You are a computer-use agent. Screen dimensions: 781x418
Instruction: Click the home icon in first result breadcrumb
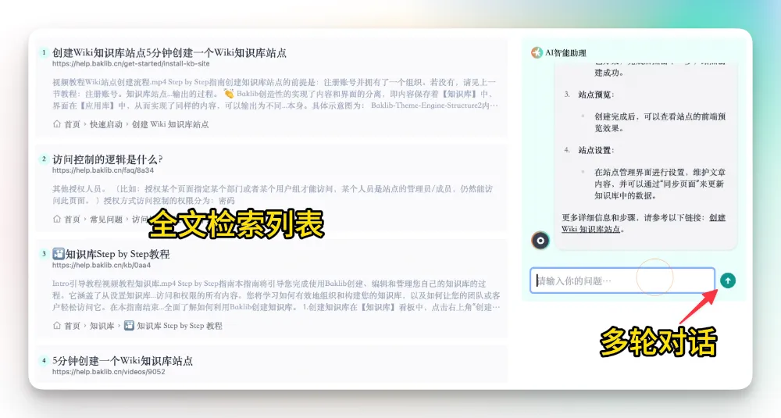tap(57, 124)
